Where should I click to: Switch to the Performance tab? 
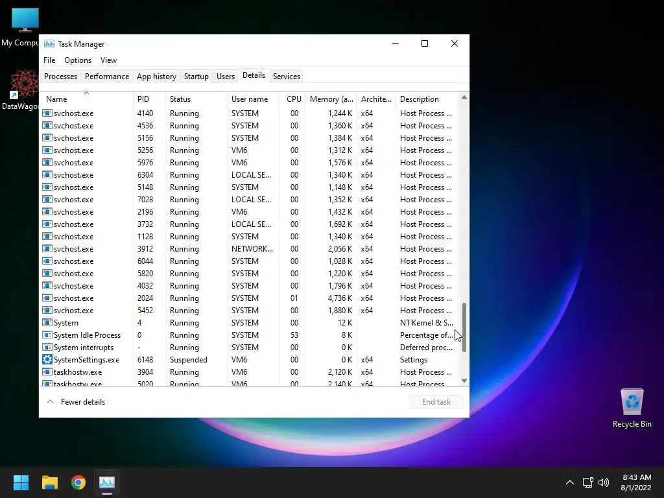pos(107,77)
